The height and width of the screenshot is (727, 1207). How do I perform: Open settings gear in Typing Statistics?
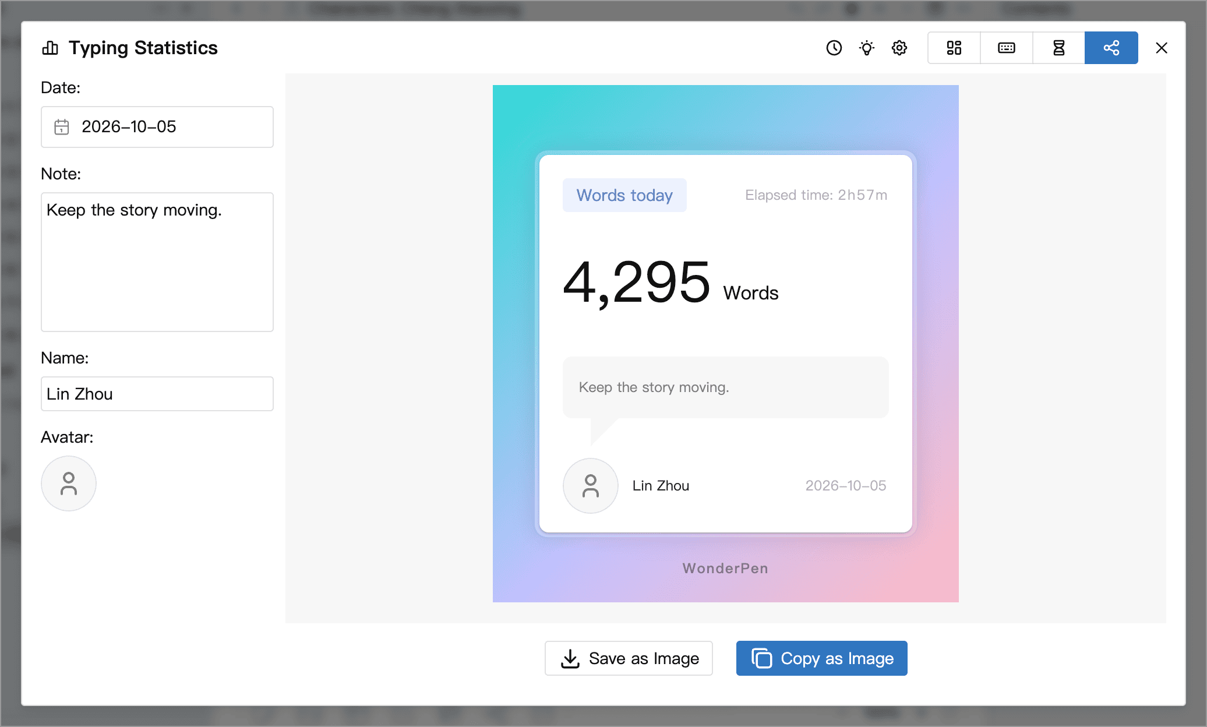point(899,48)
